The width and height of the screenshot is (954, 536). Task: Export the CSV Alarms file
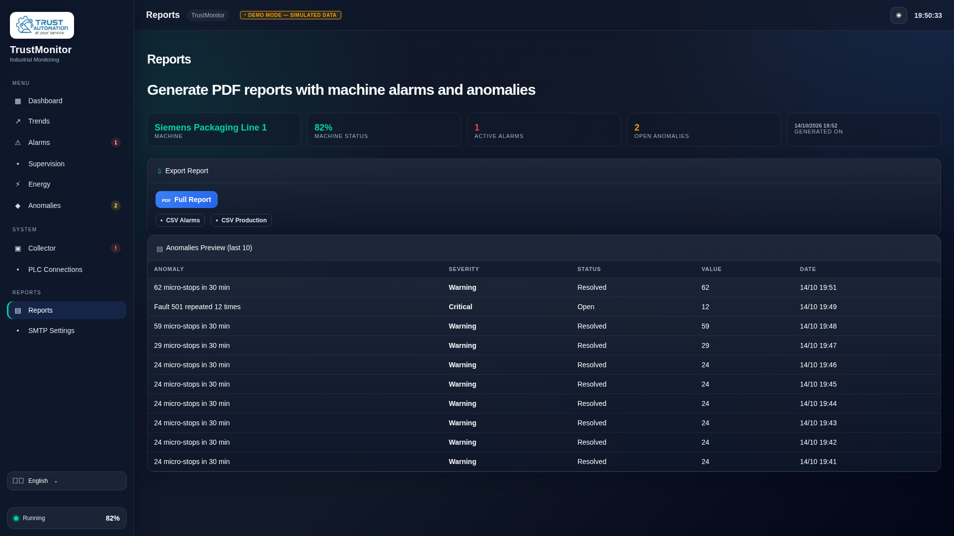[x=180, y=220]
